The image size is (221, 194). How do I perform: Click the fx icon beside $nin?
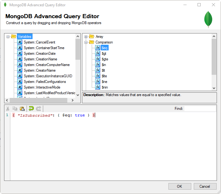98,87
